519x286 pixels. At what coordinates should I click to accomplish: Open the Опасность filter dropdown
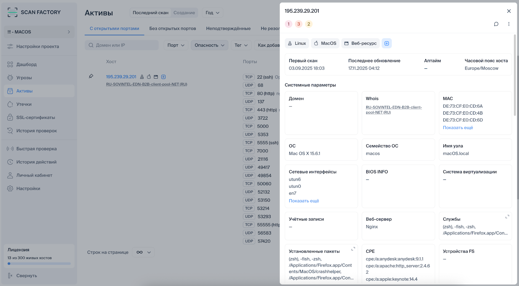point(209,45)
